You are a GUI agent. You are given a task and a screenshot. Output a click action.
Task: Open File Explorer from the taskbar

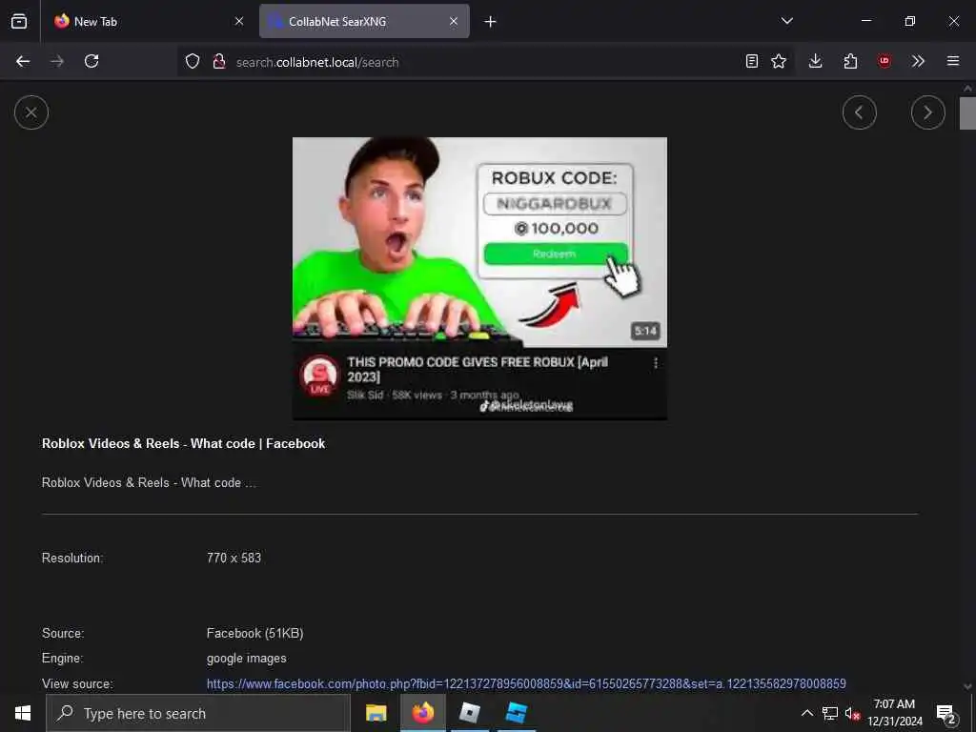376,713
